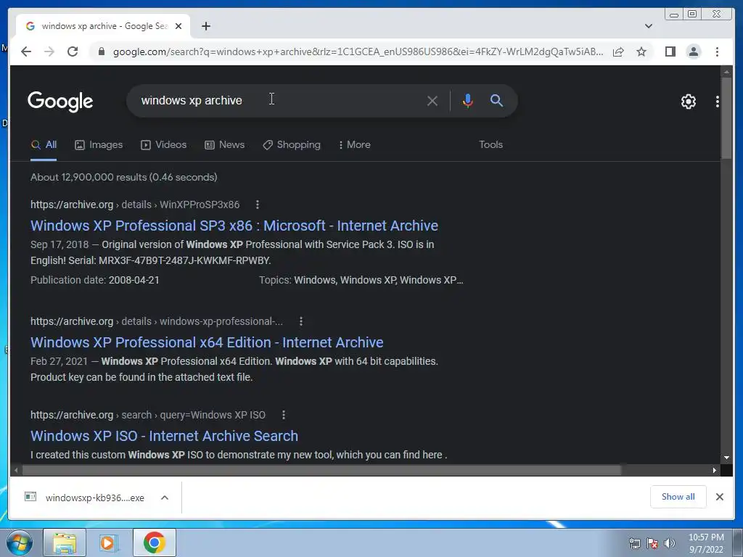Open Google apps dots menu
Image resolution: width=743 pixels, height=557 pixels.
pos(718,101)
